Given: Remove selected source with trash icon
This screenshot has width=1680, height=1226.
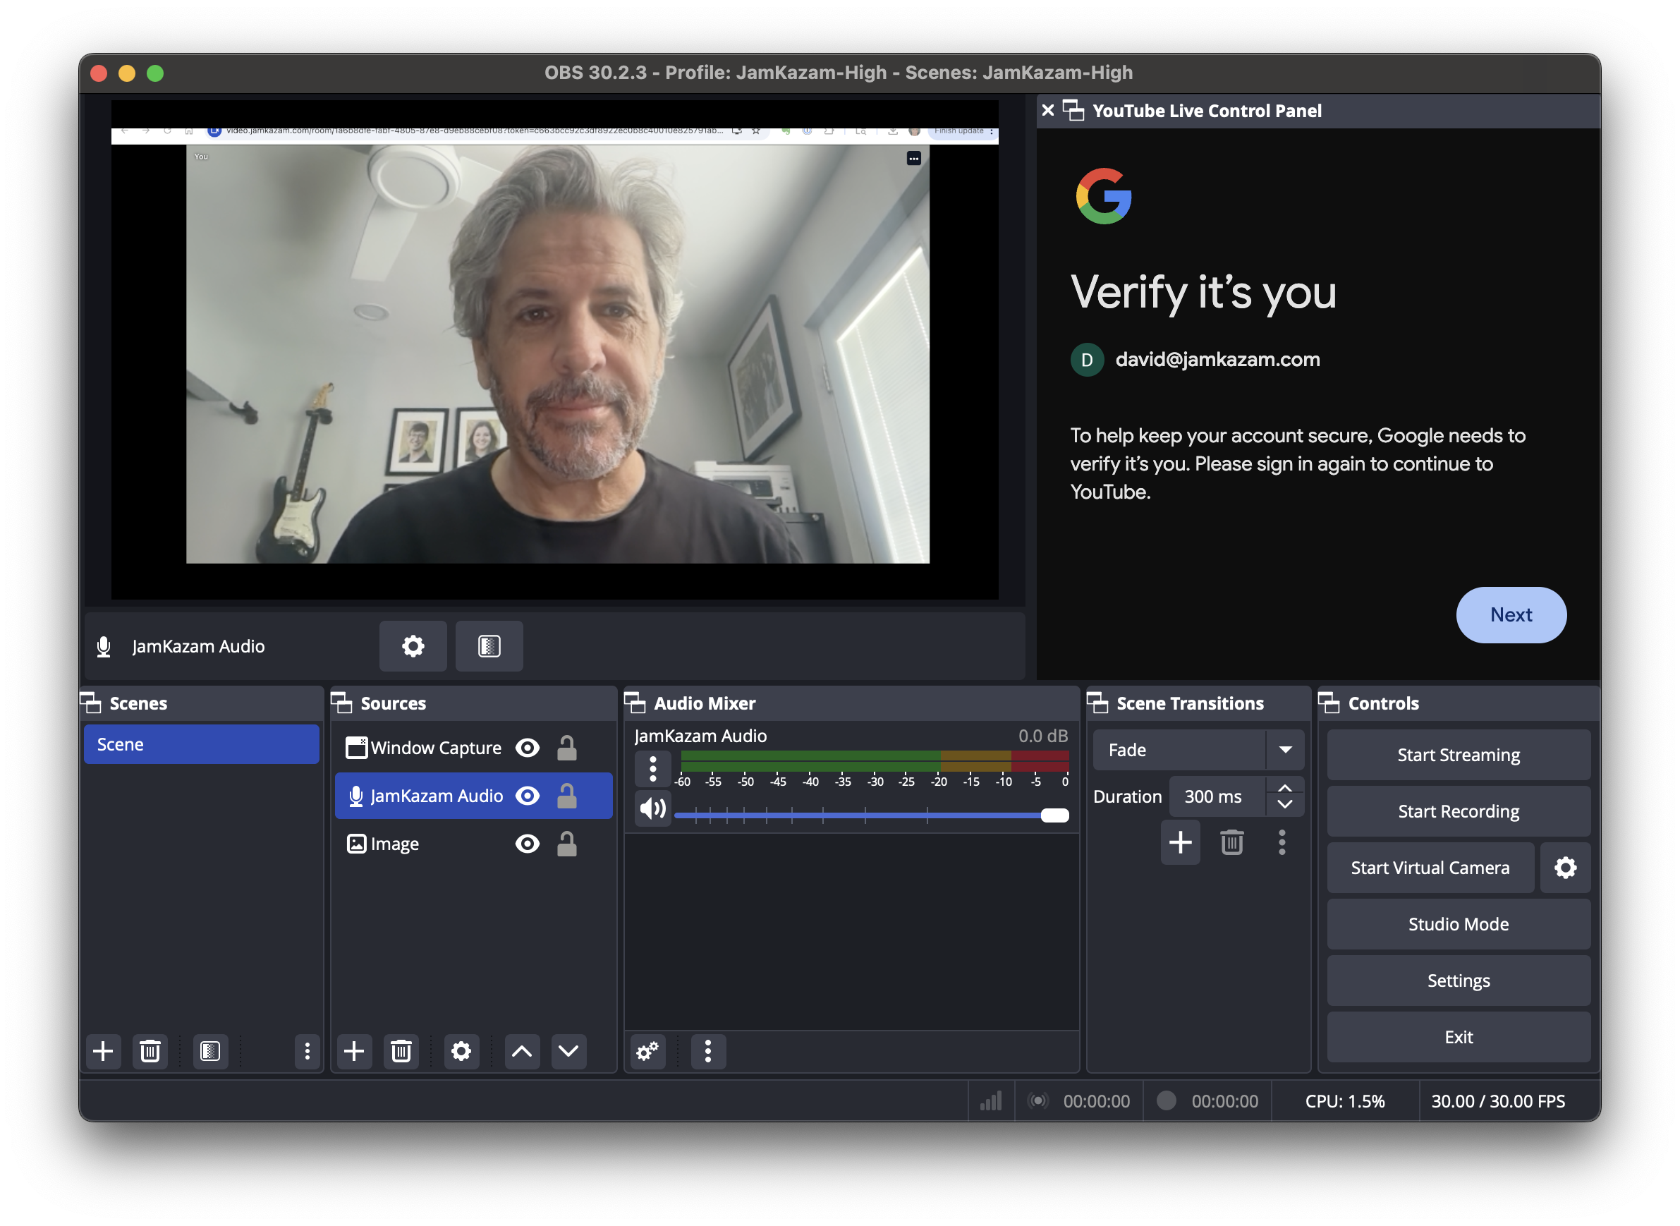Looking at the screenshot, I should (x=401, y=1051).
